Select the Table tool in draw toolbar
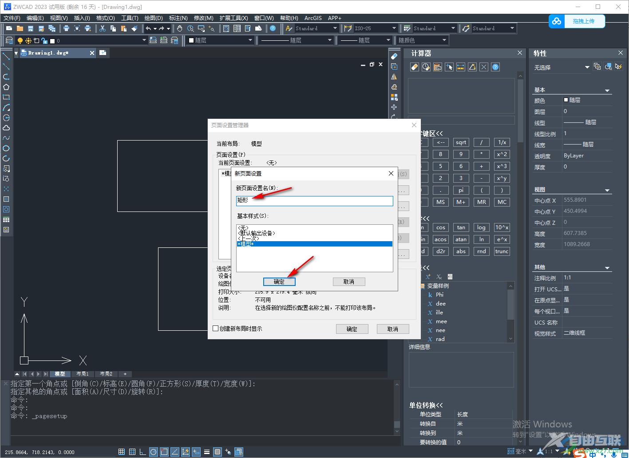The width and height of the screenshot is (629, 458). pyautogui.click(x=6, y=219)
